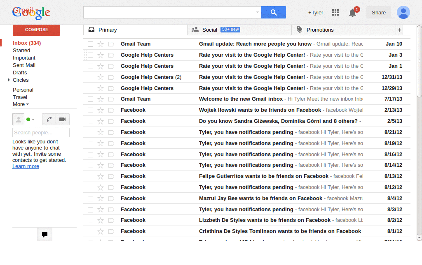Open the chat status dropdown

tap(33, 120)
